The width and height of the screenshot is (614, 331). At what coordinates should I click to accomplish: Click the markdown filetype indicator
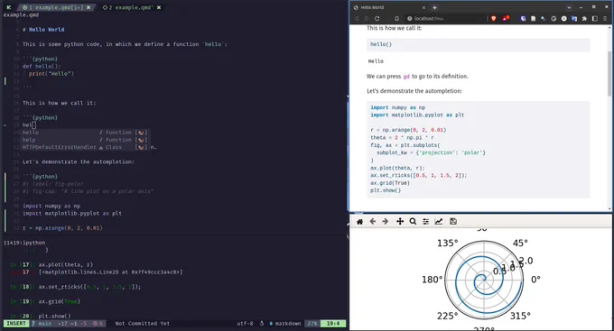(285, 324)
